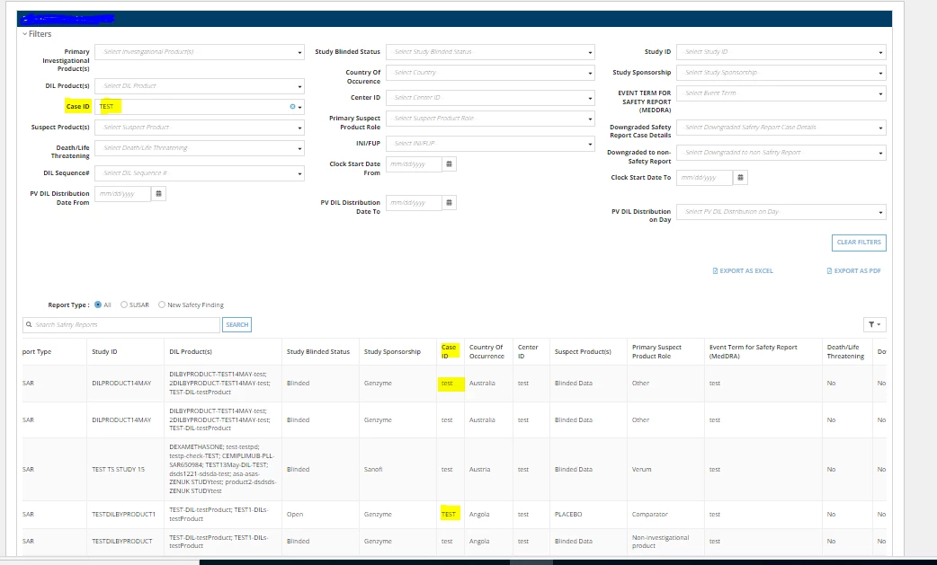Clear the Case ID TEST value icon
The width and height of the screenshot is (937, 565).
[292, 107]
